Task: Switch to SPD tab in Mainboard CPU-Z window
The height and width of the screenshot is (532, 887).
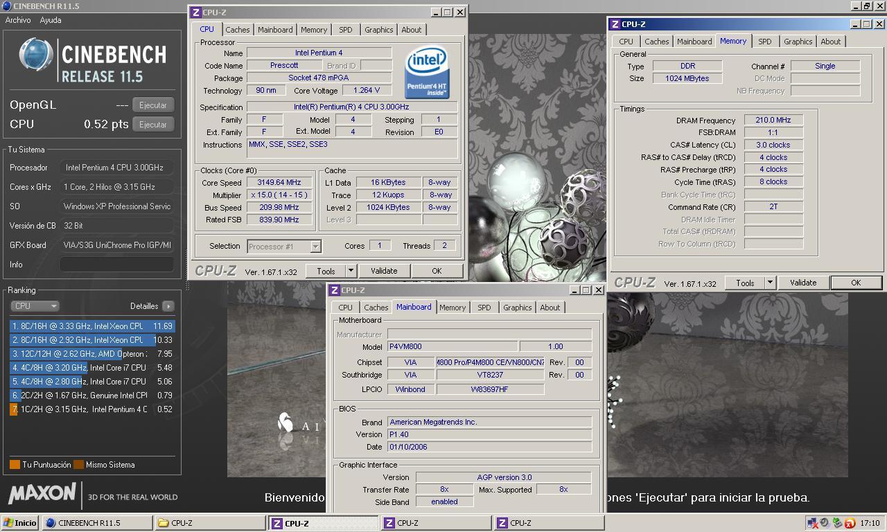Action: pos(484,308)
